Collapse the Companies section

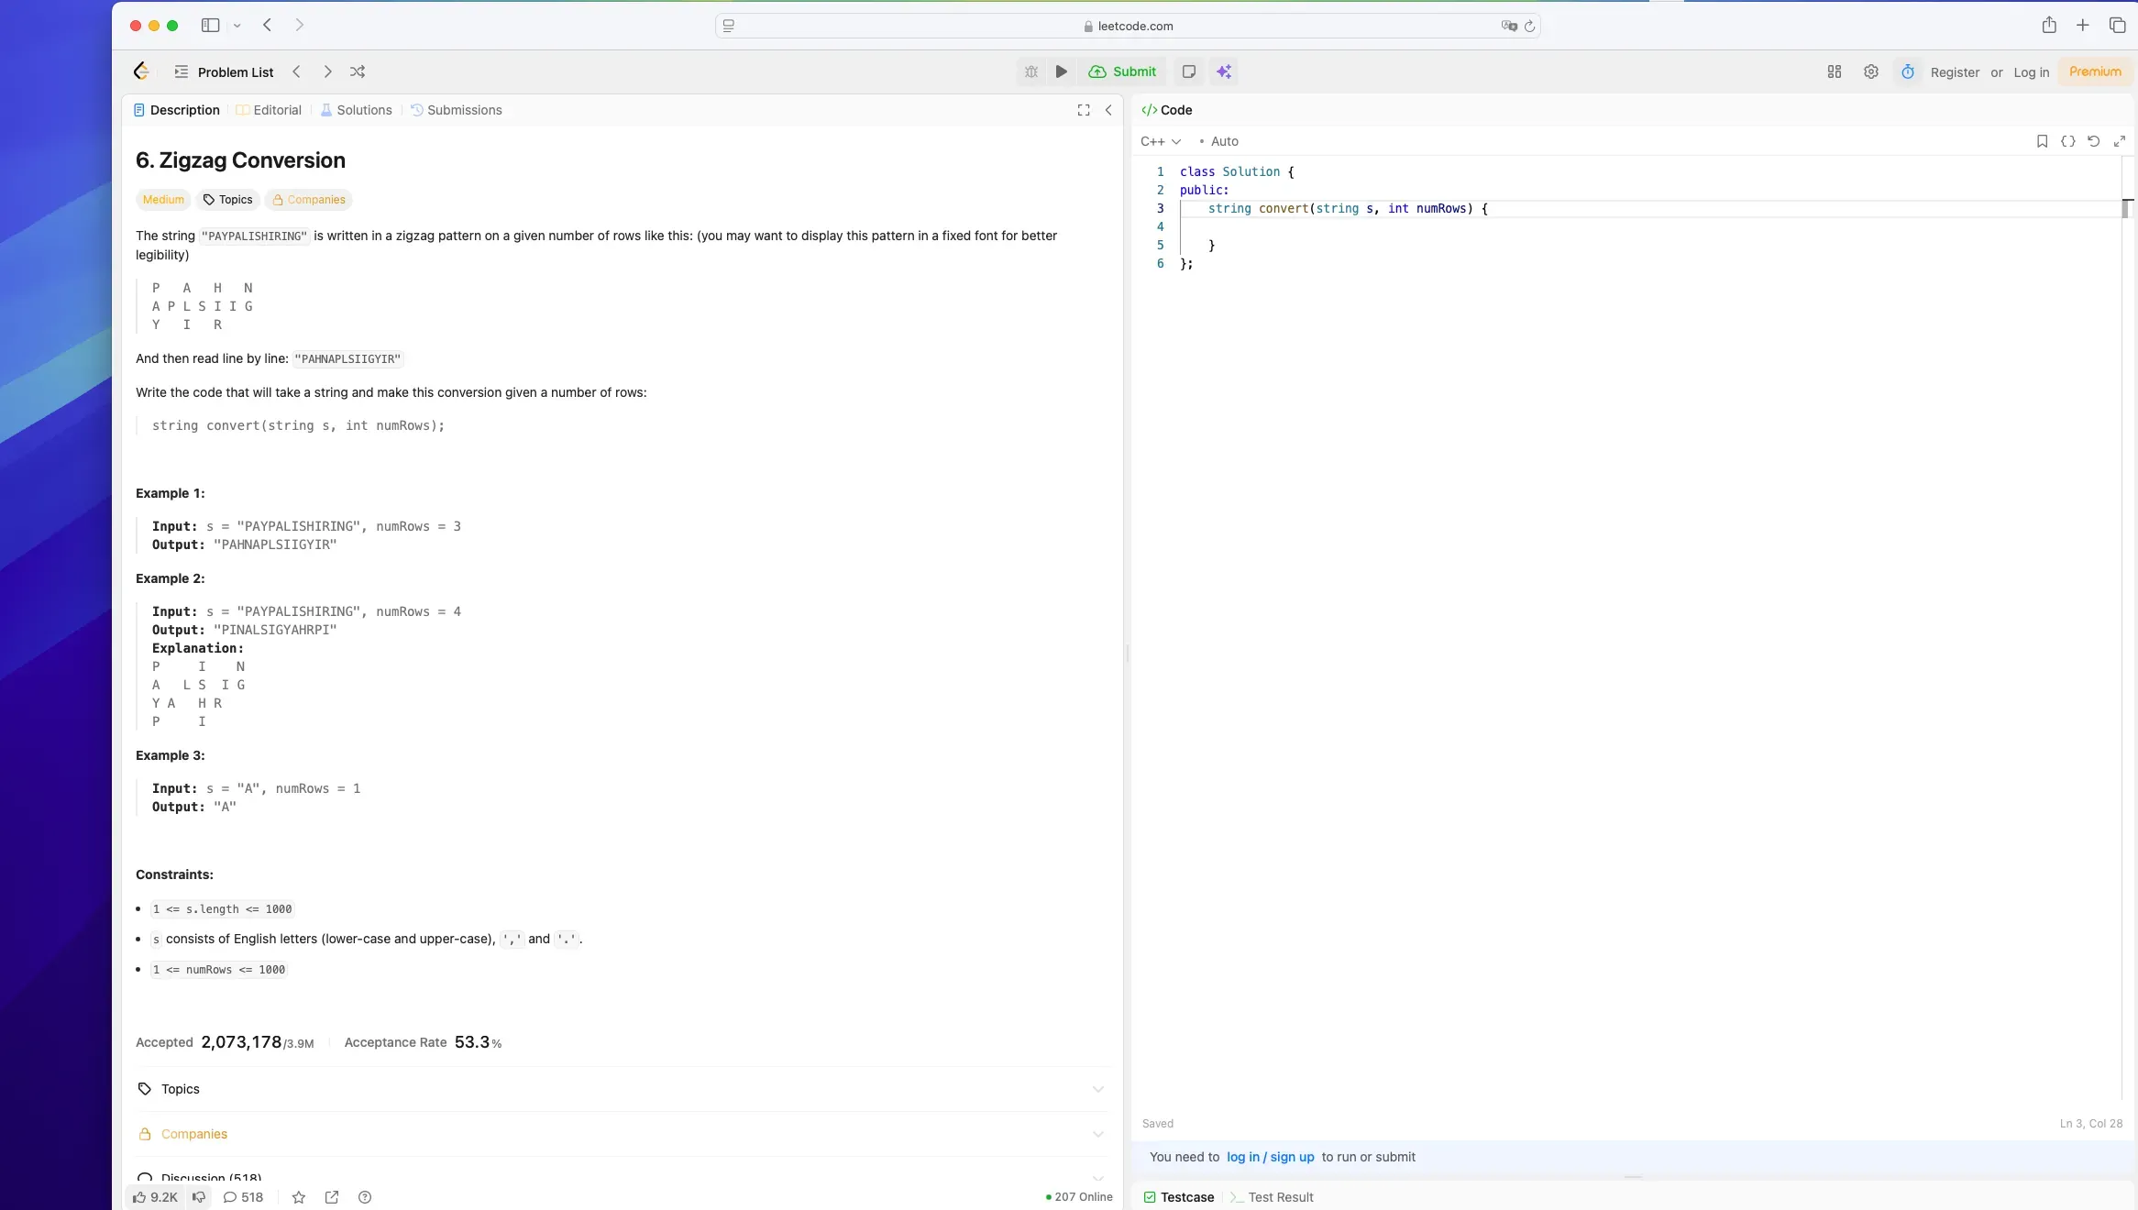pyautogui.click(x=1097, y=1134)
